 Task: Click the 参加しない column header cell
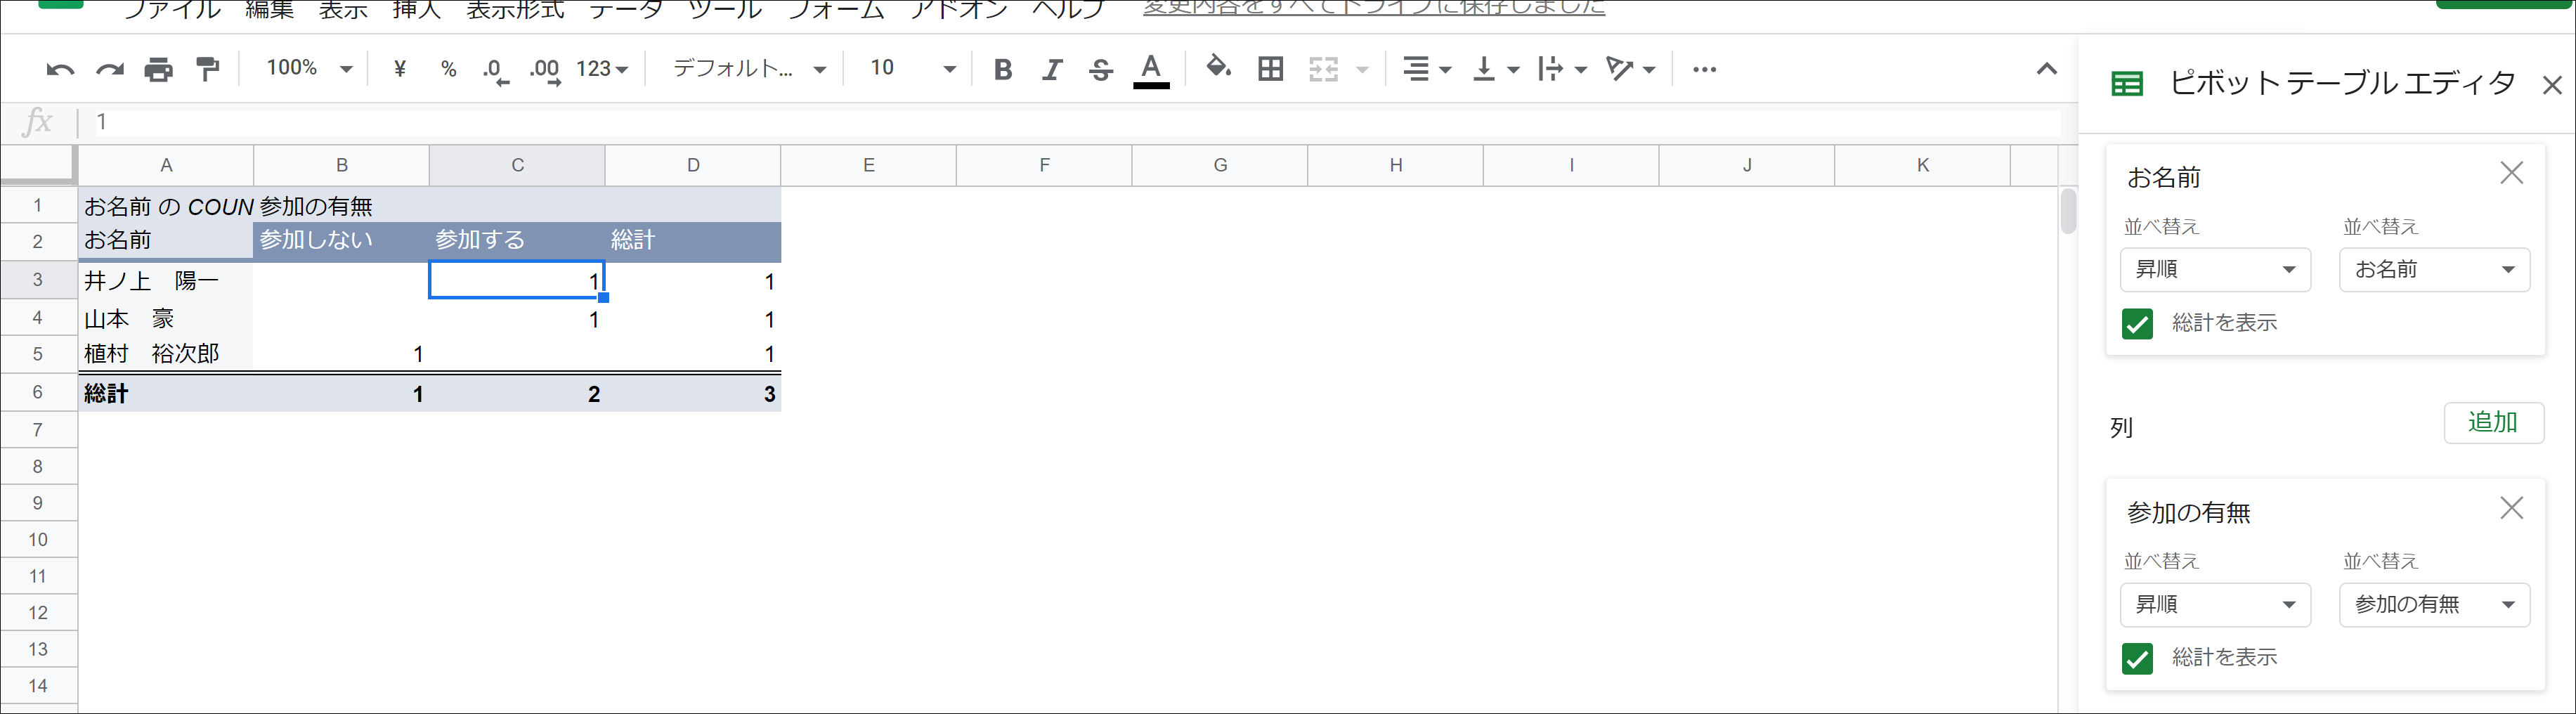coord(341,240)
